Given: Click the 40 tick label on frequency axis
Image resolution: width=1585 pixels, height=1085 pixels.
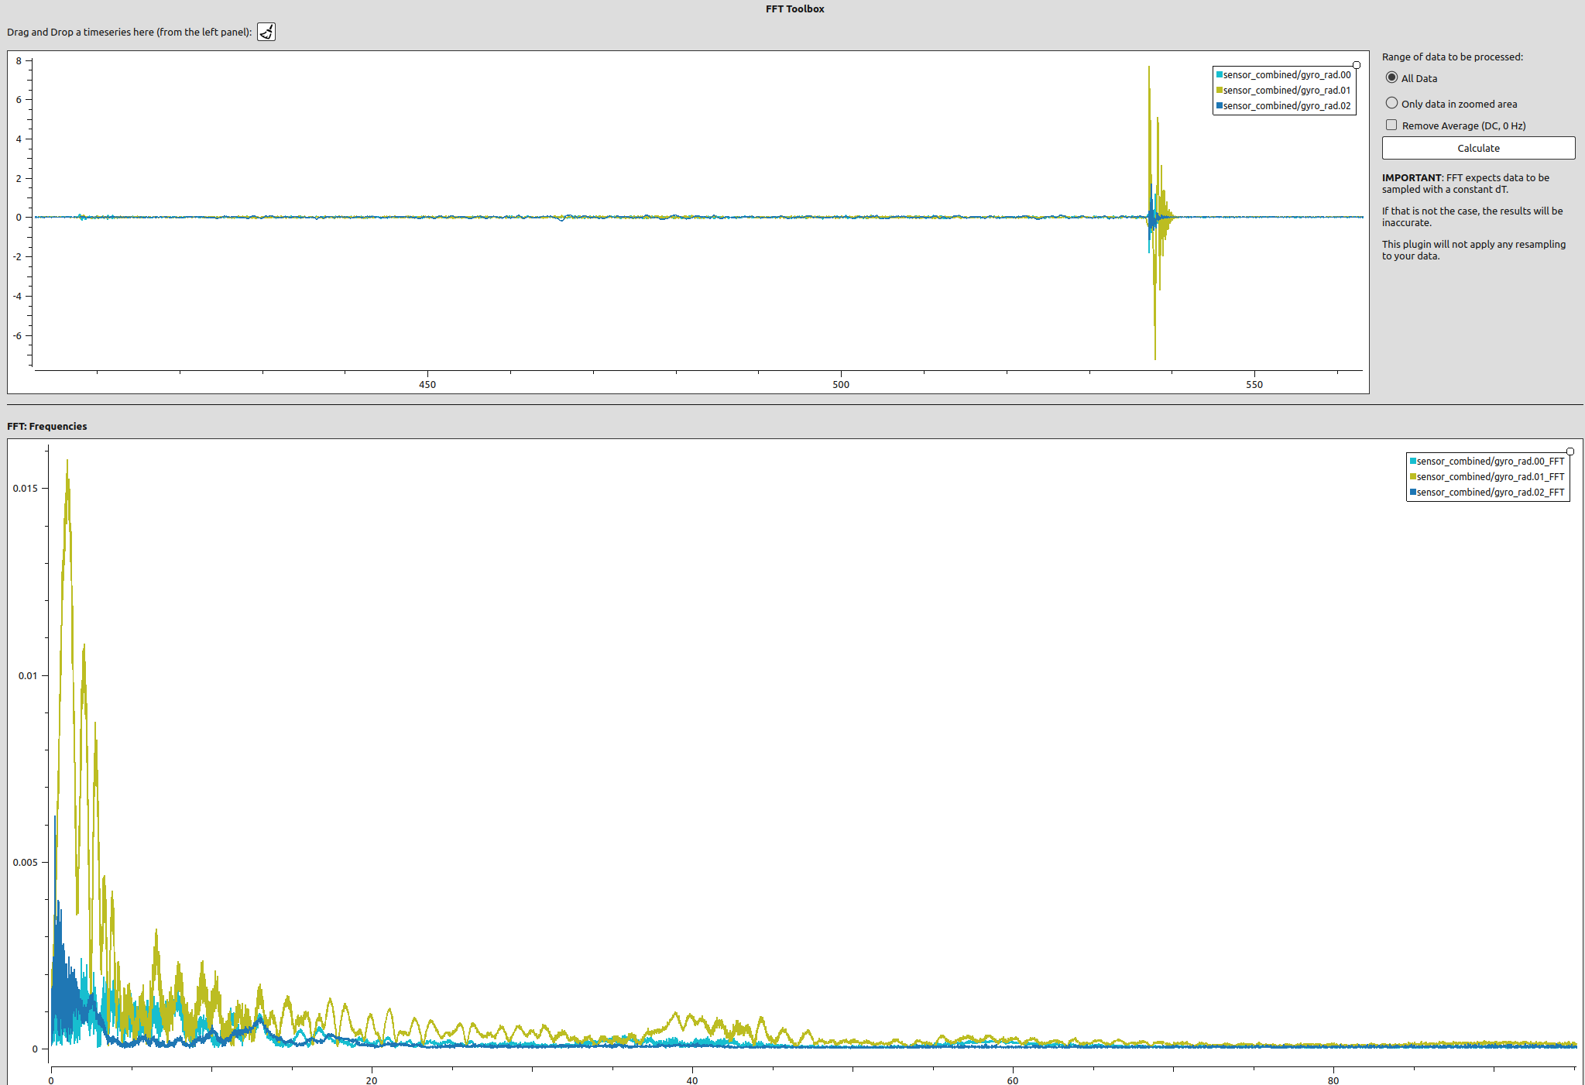Looking at the screenshot, I should [692, 1080].
